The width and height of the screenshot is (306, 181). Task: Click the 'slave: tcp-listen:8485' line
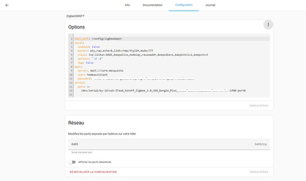pyautogui.click(x=143, y=55)
